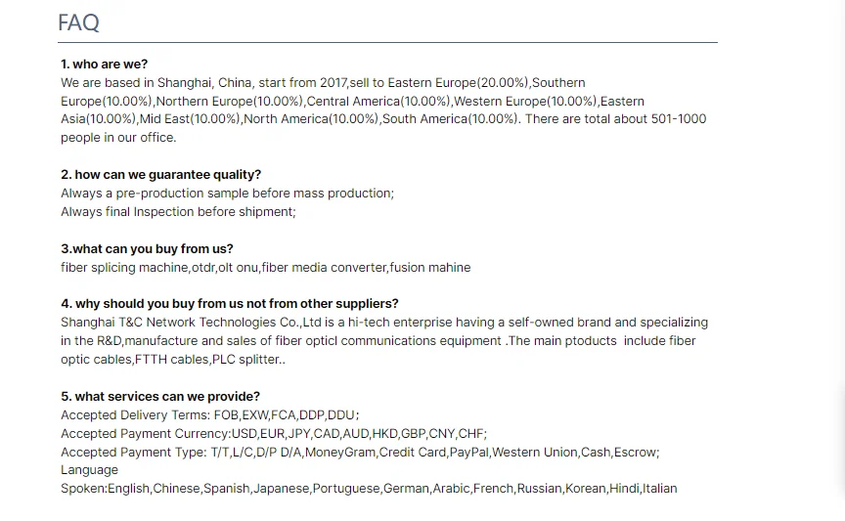The width and height of the screenshot is (845, 521).
Task: Click 'PayPal' in the payment type list
Action: pos(468,453)
